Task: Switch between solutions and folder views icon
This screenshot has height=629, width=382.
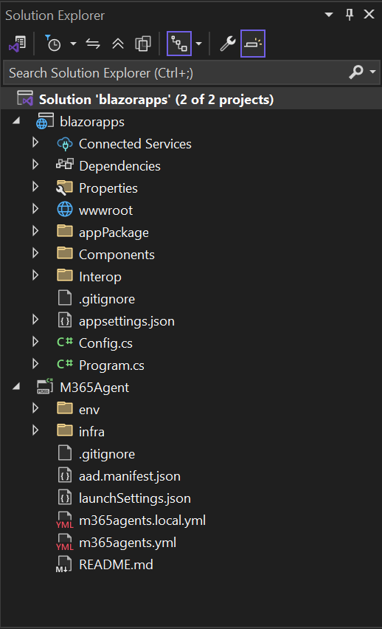Action: pos(17,44)
